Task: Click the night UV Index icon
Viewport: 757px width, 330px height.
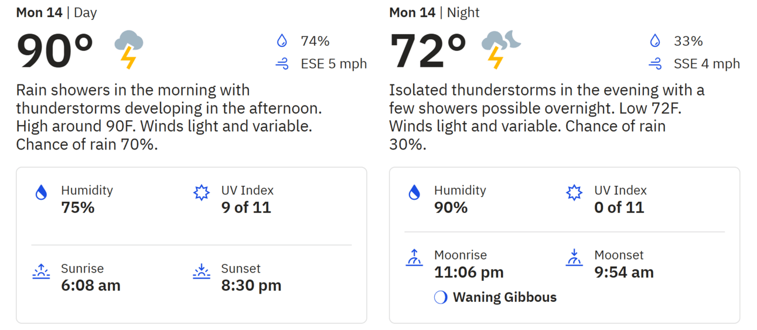Action: pos(574,192)
